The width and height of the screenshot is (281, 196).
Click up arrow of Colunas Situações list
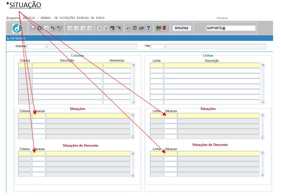[133, 115]
